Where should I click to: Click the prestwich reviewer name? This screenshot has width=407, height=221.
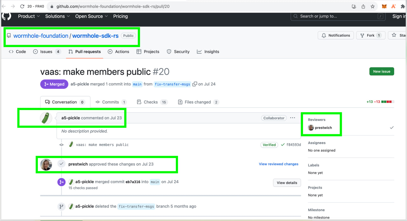coord(323,128)
